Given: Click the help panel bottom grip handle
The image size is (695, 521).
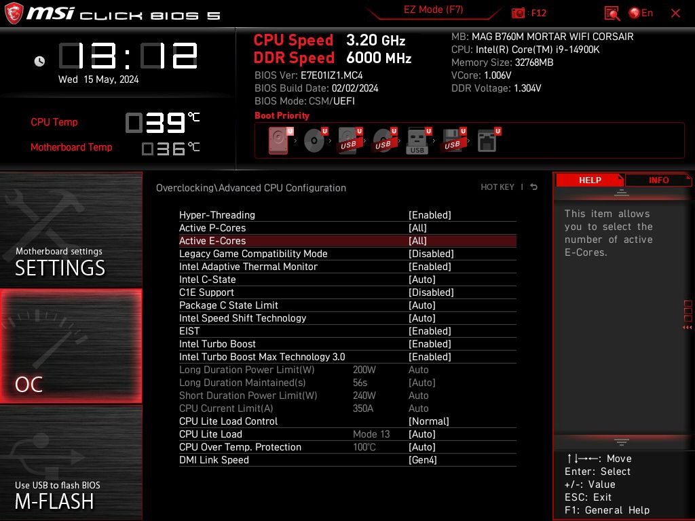Looking at the screenshot, I should tap(622, 442).
